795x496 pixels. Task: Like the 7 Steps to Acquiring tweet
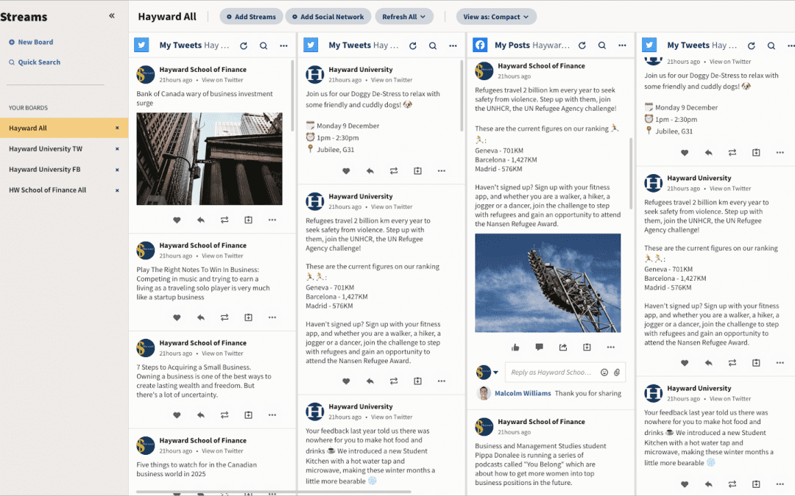click(177, 415)
